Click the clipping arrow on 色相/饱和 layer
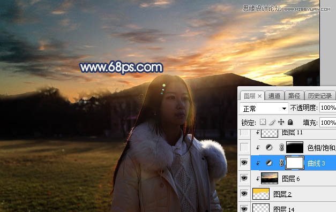The width and height of the screenshot is (336, 212). 258,148
